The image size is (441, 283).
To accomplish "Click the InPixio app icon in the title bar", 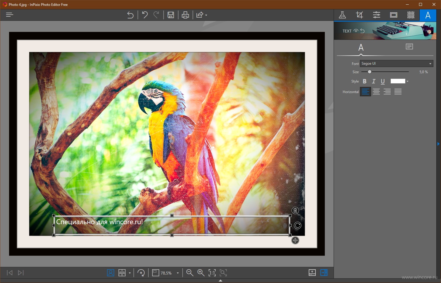I will 5,4.
